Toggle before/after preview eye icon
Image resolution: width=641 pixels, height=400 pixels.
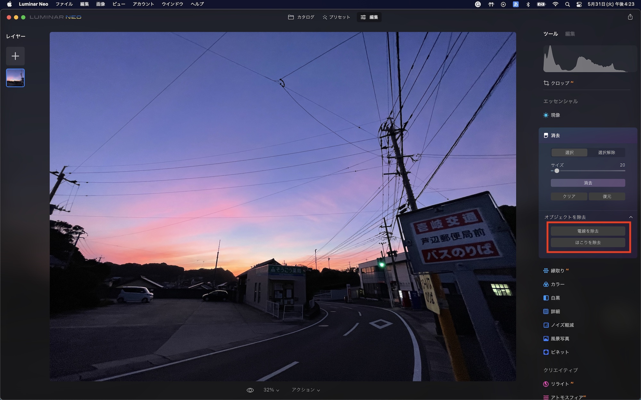pyautogui.click(x=250, y=390)
